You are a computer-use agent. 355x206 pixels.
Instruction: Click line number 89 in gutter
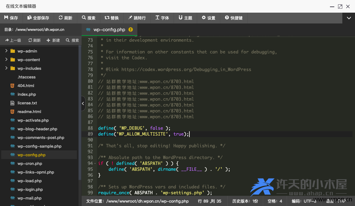tap(90, 134)
